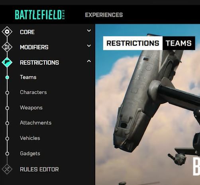Open the Rules Editor section
This screenshot has width=200, height=185.
click(39, 169)
